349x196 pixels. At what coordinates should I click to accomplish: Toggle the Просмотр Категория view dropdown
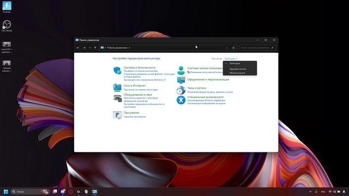coord(231,59)
